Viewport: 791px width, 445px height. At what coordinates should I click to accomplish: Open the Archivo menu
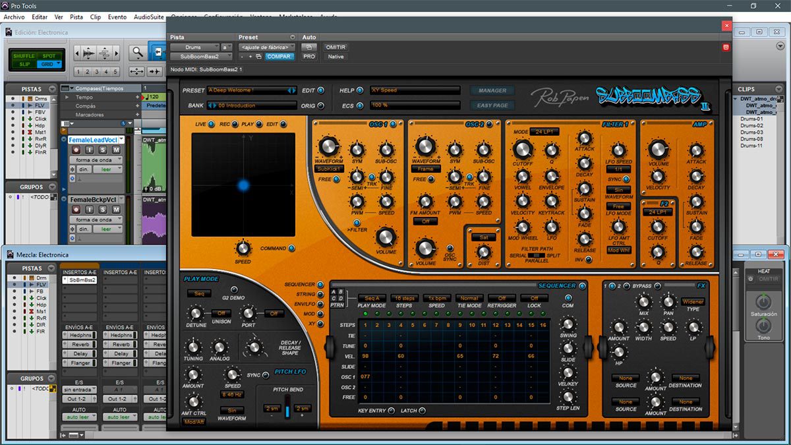tap(14, 16)
